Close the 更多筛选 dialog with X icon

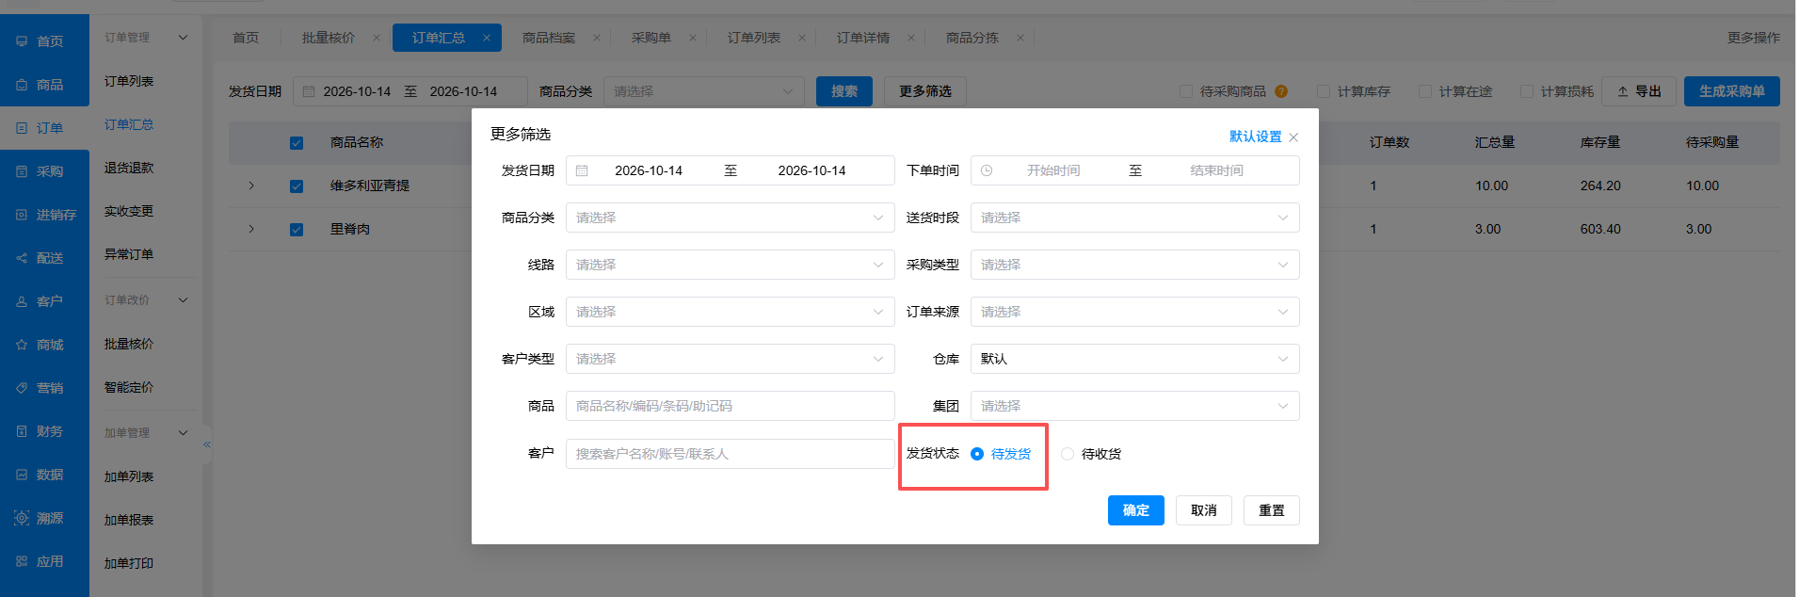[1293, 137]
